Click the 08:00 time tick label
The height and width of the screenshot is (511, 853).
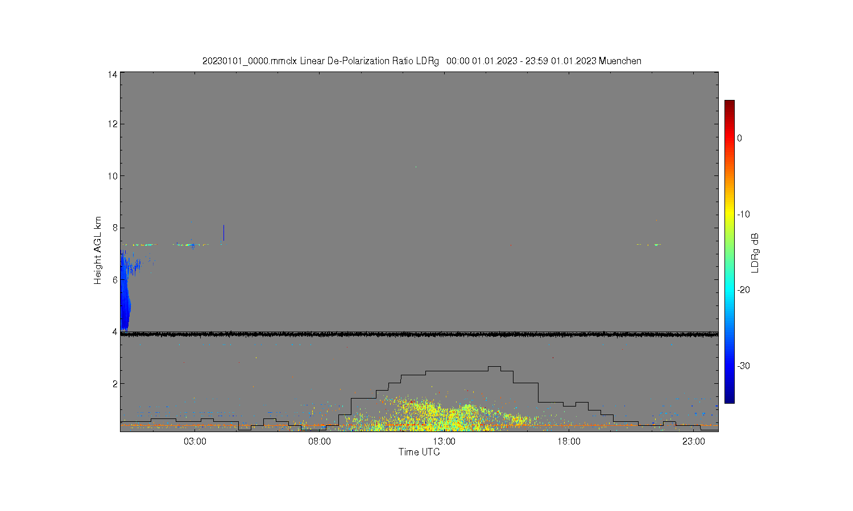tap(320, 442)
